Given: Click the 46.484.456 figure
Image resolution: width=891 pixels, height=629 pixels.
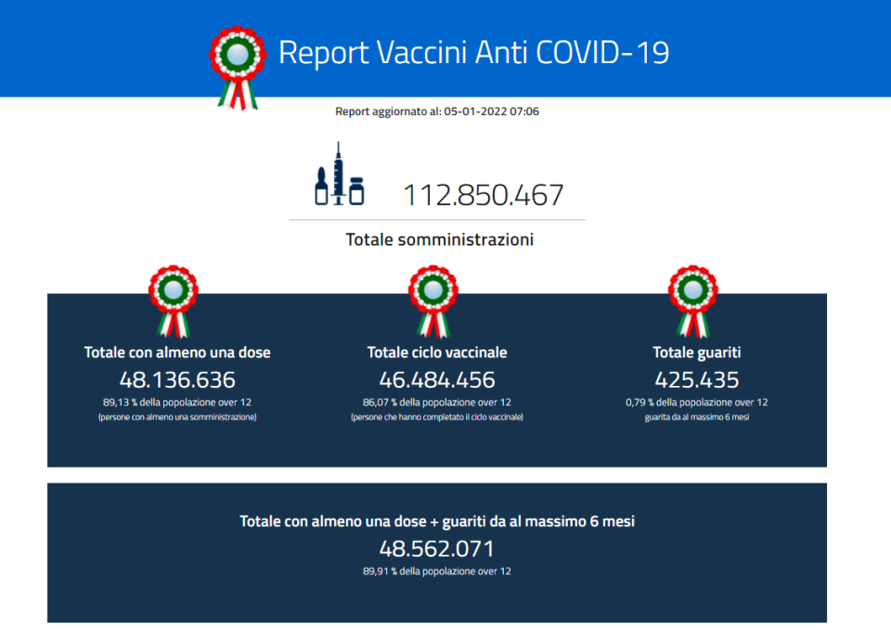Looking at the screenshot, I should [437, 379].
